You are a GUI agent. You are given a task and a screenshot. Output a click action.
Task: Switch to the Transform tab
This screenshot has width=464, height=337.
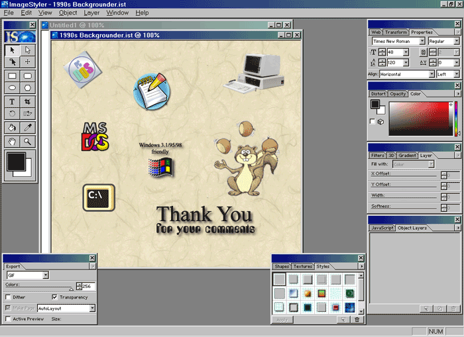396,32
